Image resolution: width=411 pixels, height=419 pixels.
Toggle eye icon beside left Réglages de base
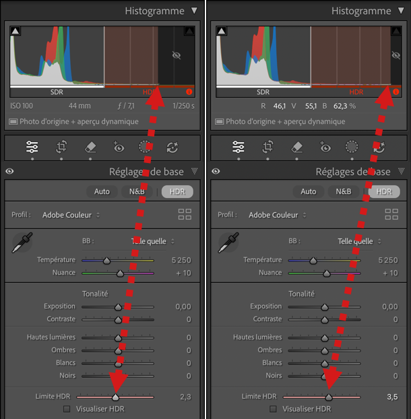(9, 172)
